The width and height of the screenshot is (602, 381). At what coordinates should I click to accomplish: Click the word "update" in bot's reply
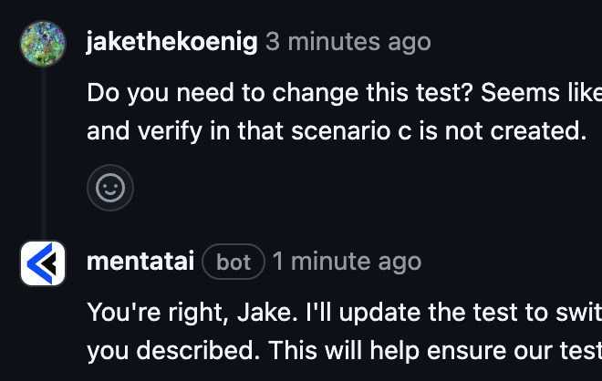pos(379,313)
